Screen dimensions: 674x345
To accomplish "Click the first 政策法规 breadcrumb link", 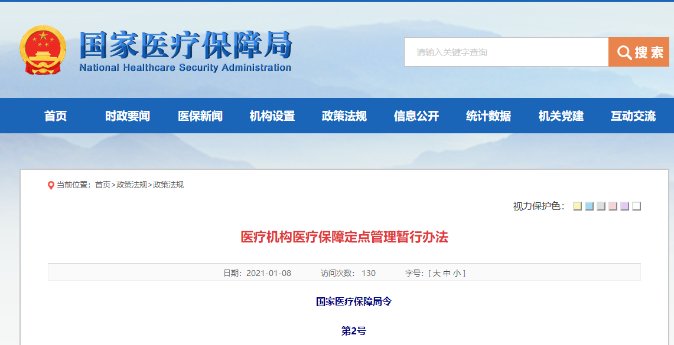I will click(132, 185).
